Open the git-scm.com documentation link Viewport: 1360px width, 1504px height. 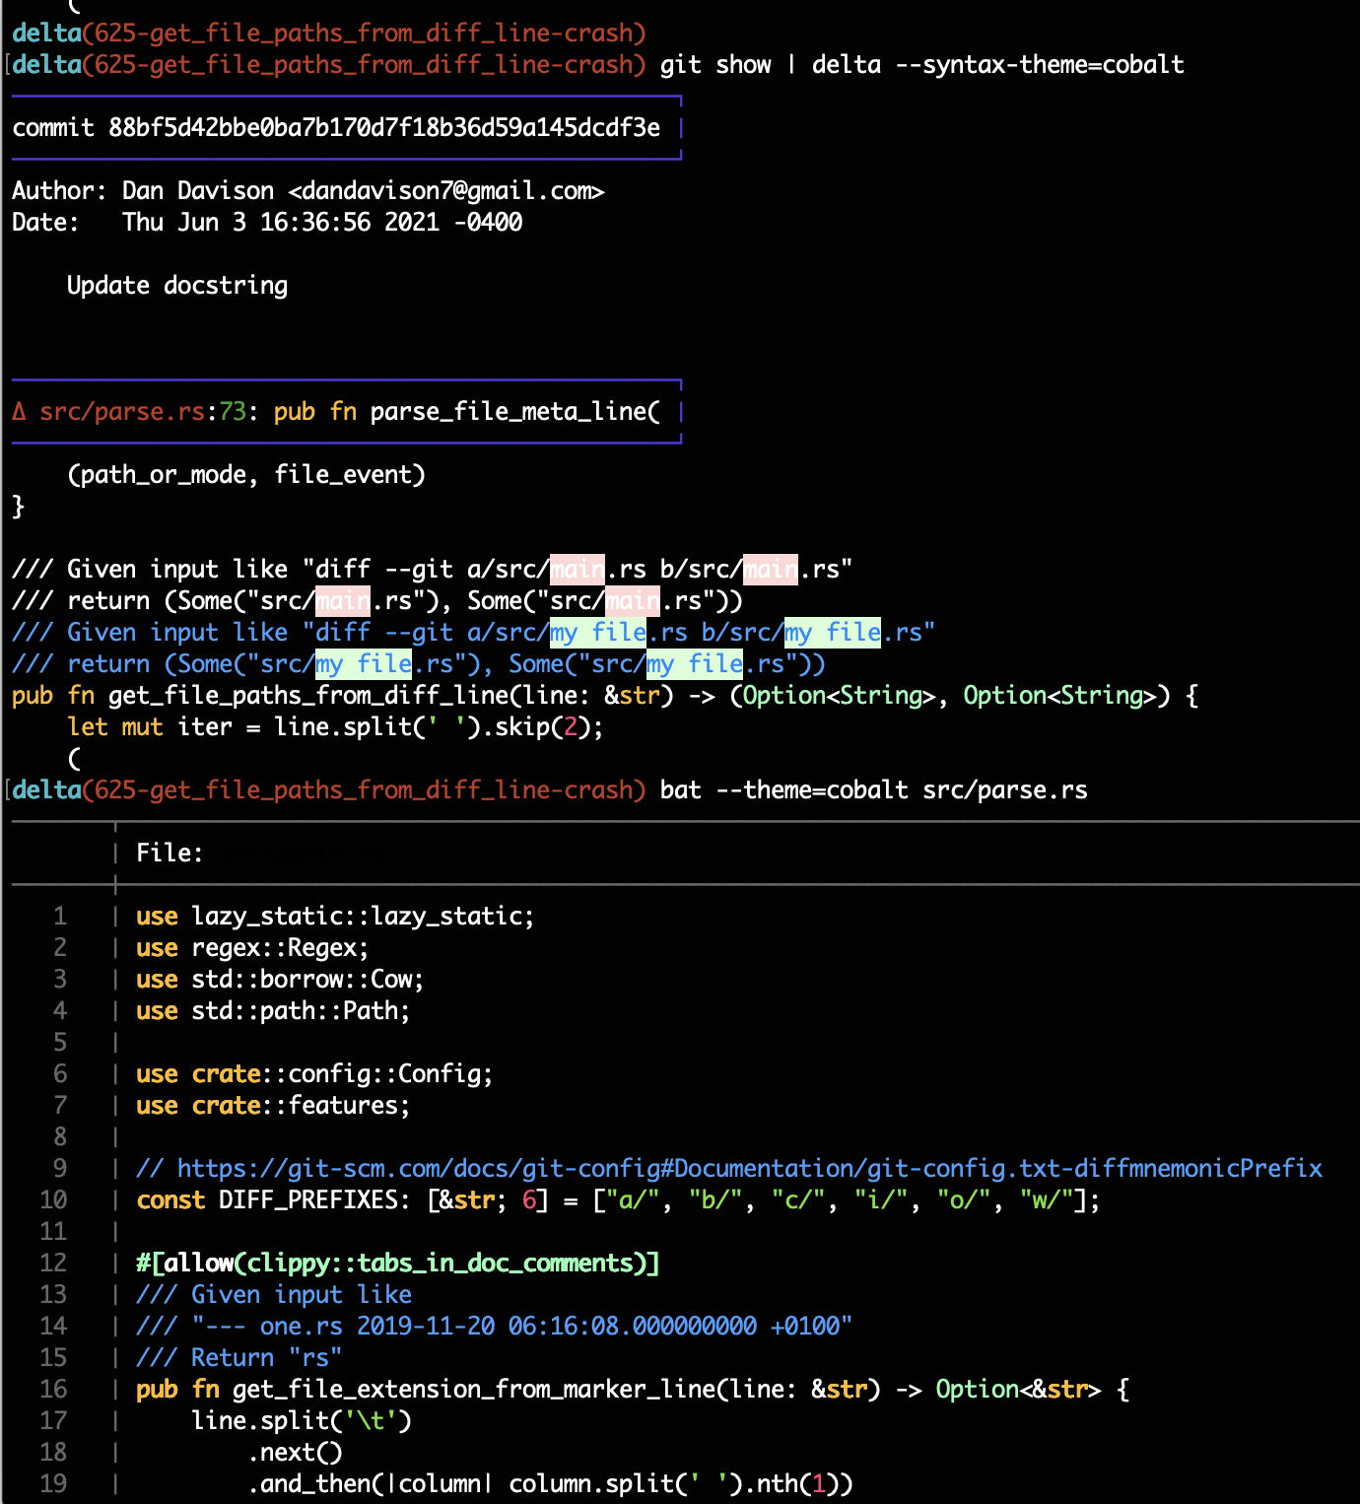(749, 1168)
